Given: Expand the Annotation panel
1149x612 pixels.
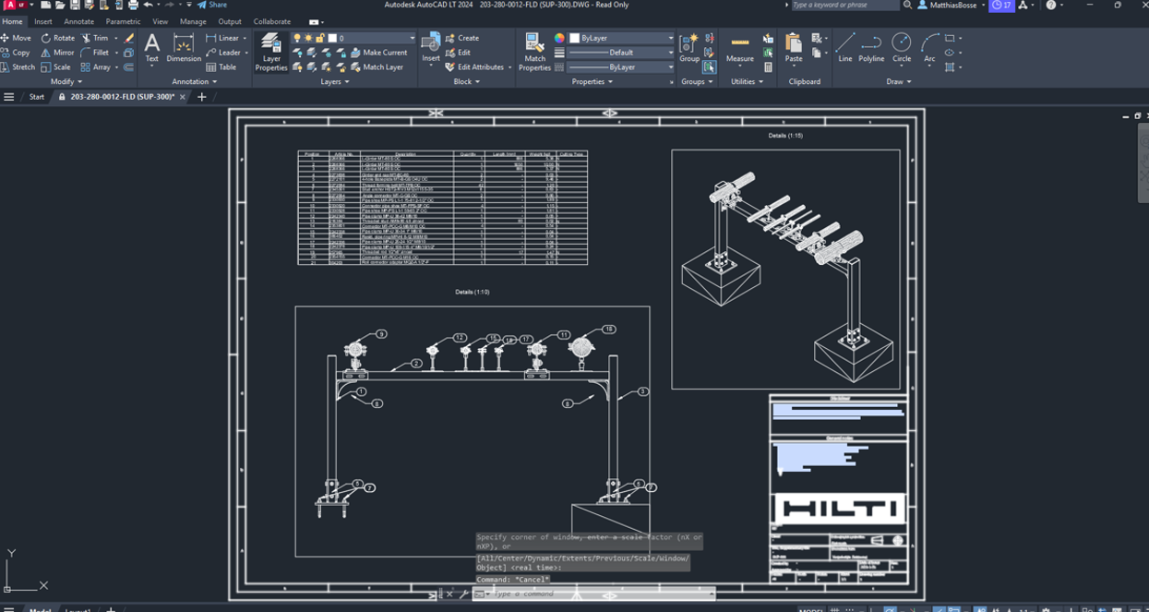Looking at the screenshot, I should [195, 81].
